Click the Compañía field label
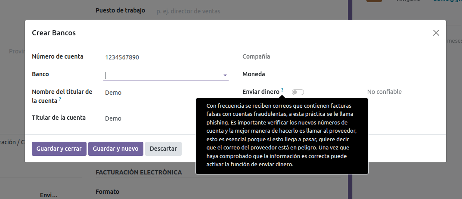 (x=256, y=56)
